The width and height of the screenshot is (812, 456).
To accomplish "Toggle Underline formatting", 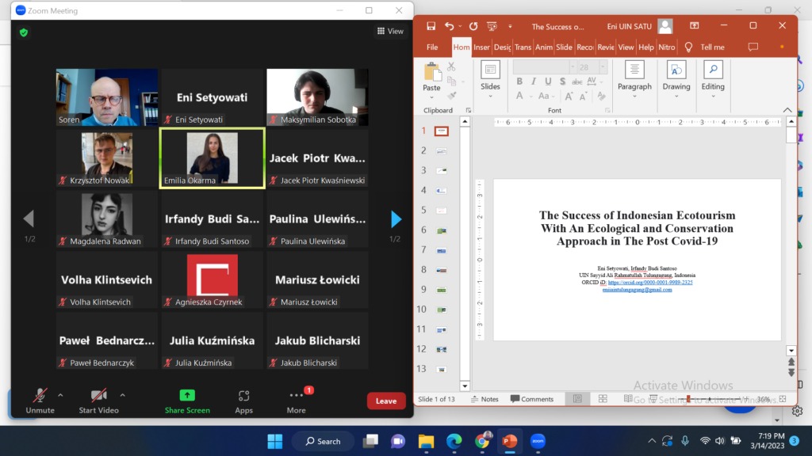I will coord(548,82).
